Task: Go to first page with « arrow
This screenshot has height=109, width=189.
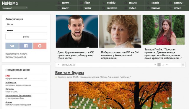Action: pos(155,65)
